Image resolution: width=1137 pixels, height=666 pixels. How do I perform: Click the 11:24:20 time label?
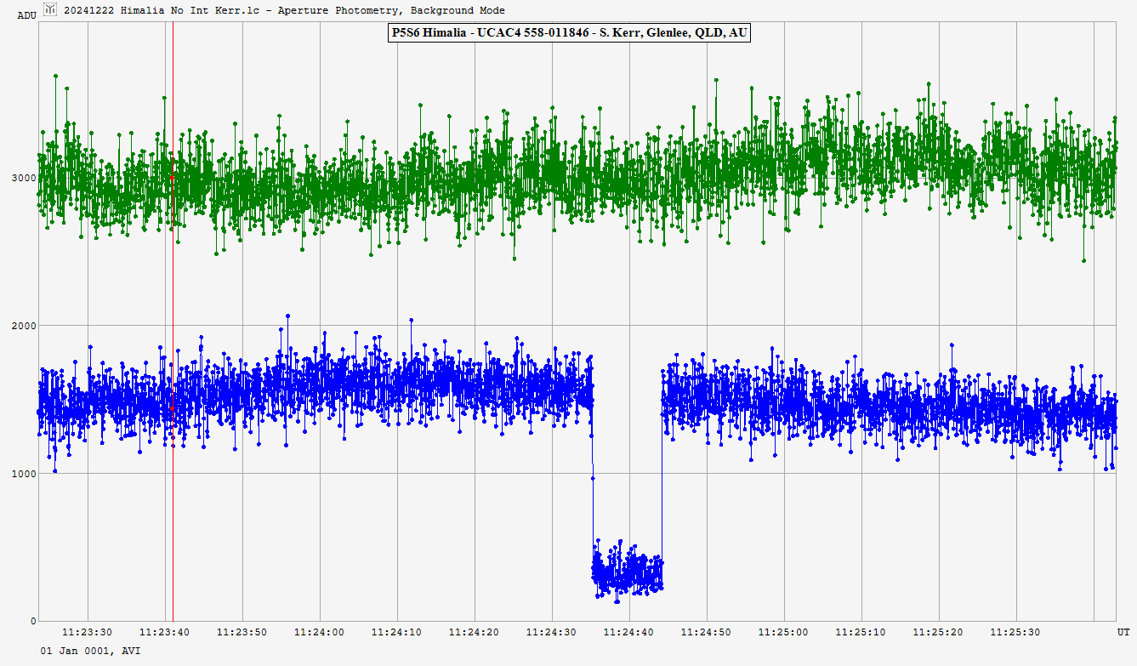click(x=475, y=632)
